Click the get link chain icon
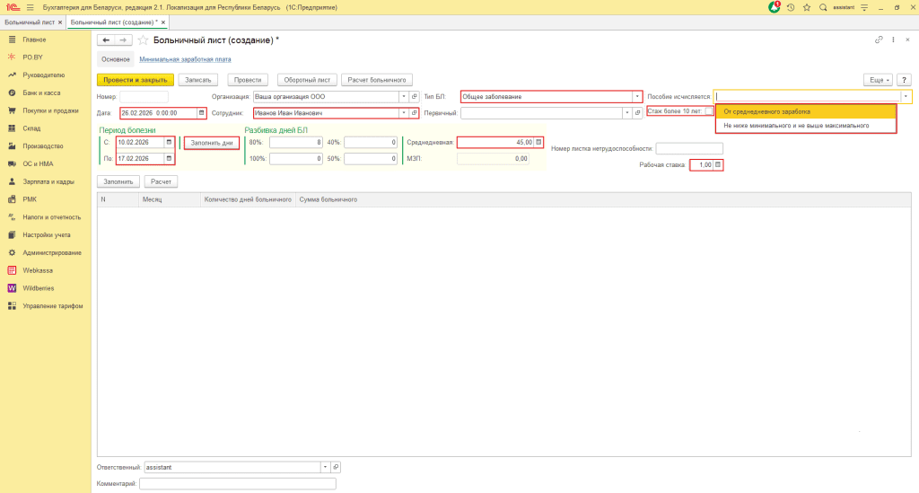The image size is (919, 493). [879, 40]
